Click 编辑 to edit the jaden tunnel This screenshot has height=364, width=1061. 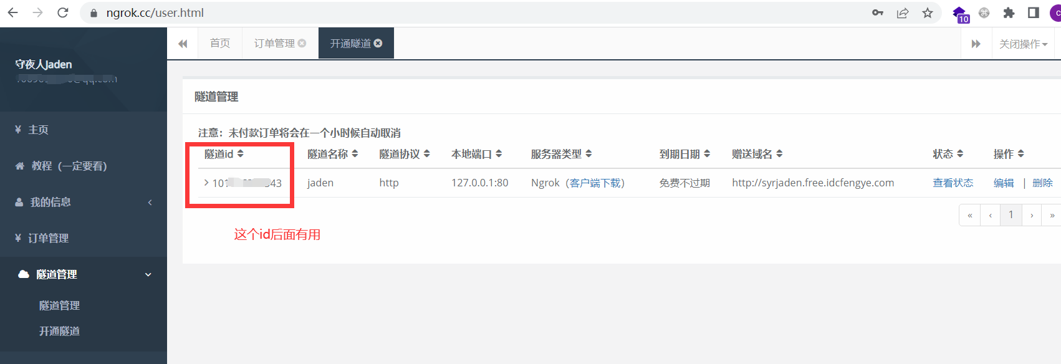[1003, 183]
